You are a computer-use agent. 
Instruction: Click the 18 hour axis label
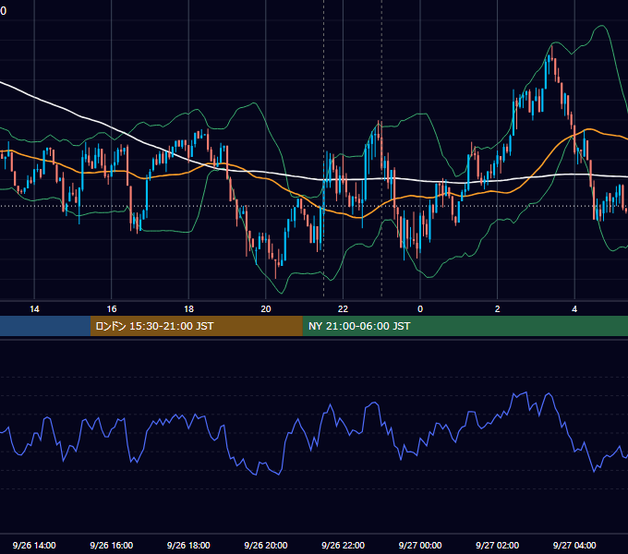[x=188, y=309]
